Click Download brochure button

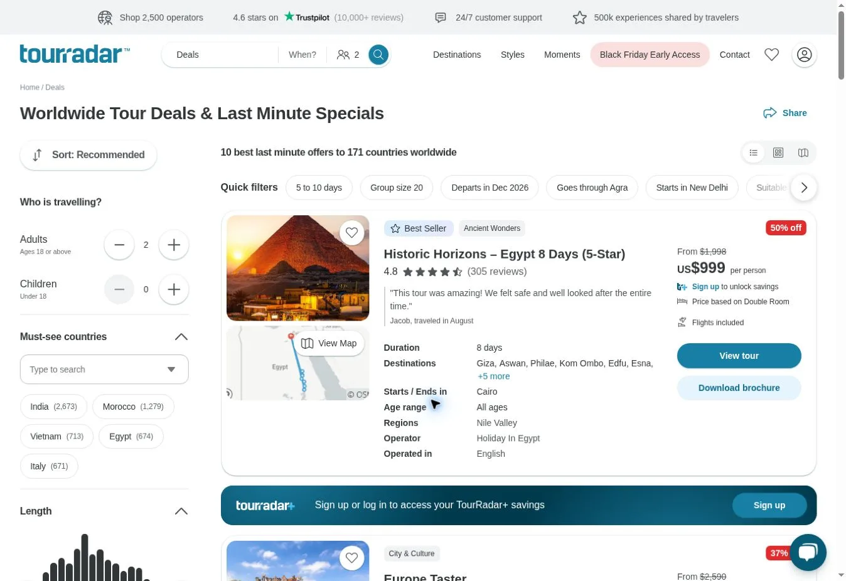[739, 388]
